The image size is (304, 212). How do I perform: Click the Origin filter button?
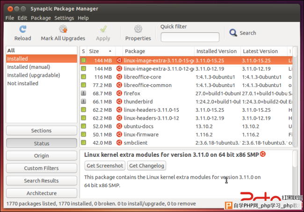coord(42,155)
